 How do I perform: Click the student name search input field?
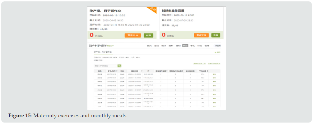[x=105, y=66]
